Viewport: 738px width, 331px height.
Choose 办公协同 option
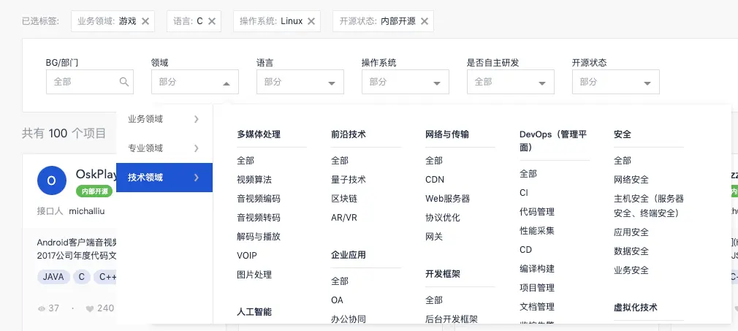coord(349,319)
